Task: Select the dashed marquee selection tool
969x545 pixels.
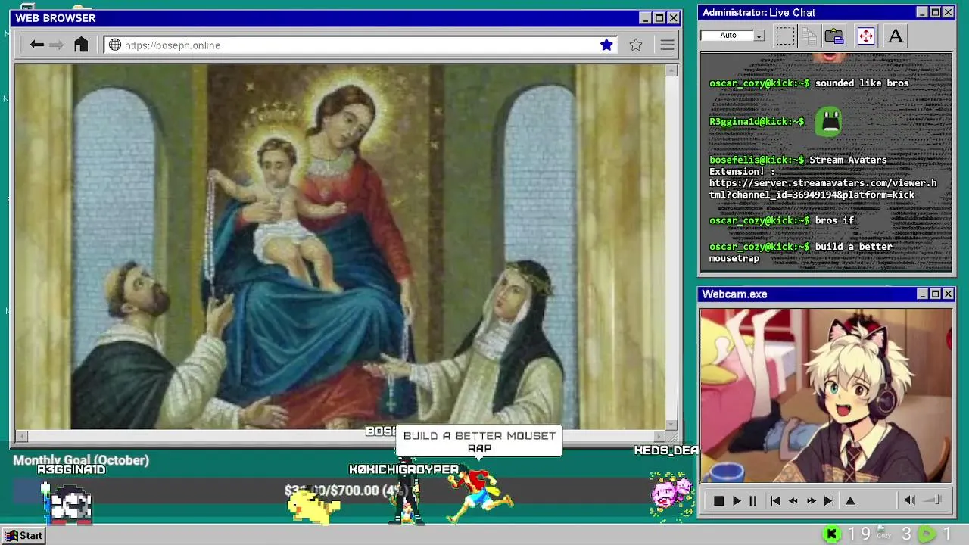Action: 785,36
